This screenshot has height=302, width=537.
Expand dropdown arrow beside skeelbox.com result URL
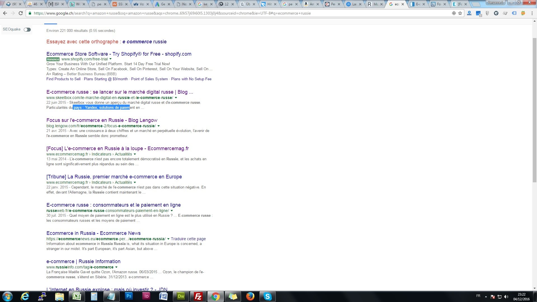coord(176,98)
